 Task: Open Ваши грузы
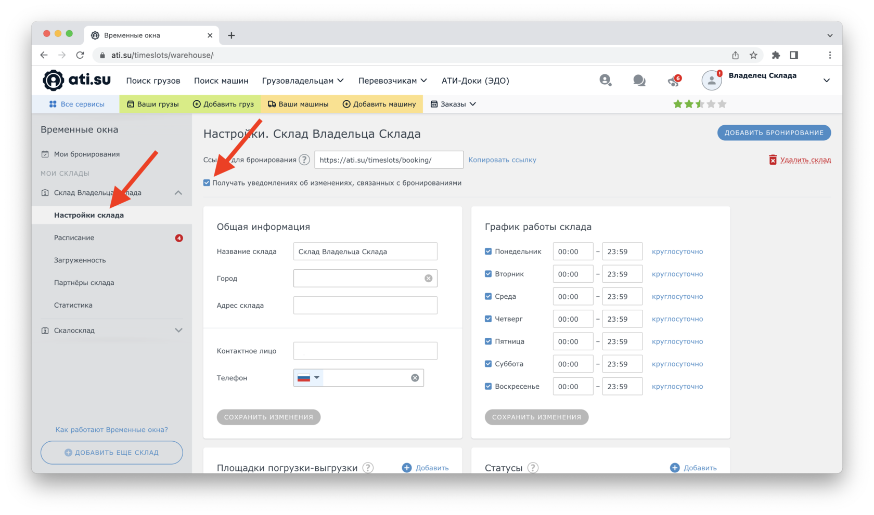[x=153, y=104]
